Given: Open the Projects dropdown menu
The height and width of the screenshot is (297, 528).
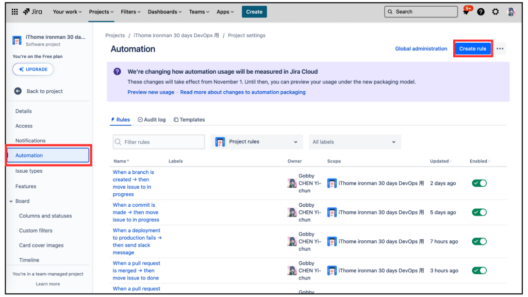Looking at the screenshot, I should click(101, 12).
